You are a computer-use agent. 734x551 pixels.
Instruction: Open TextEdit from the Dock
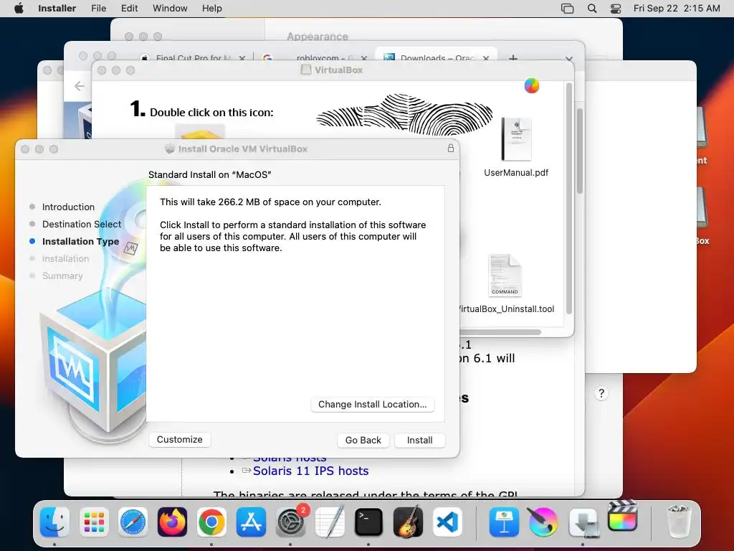[x=330, y=522]
